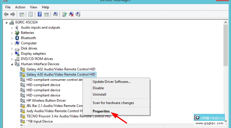
Task: Click the Scan for hardware changes toolbar icon
Action: [x=55, y=14]
